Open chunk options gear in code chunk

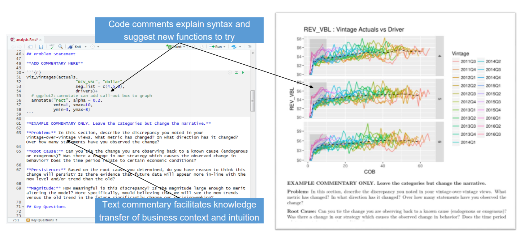[230, 73]
